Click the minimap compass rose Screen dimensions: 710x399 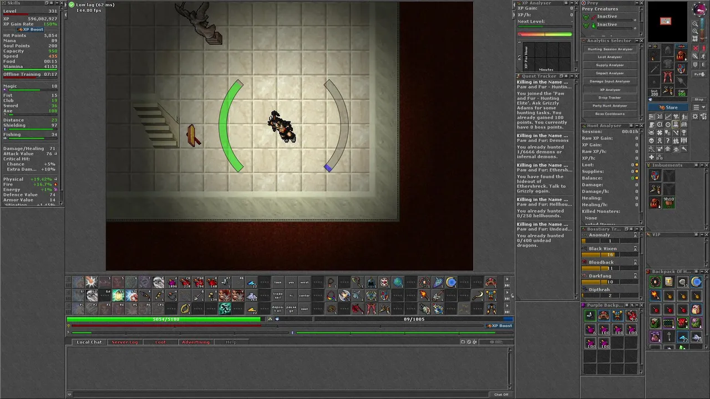click(699, 9)
